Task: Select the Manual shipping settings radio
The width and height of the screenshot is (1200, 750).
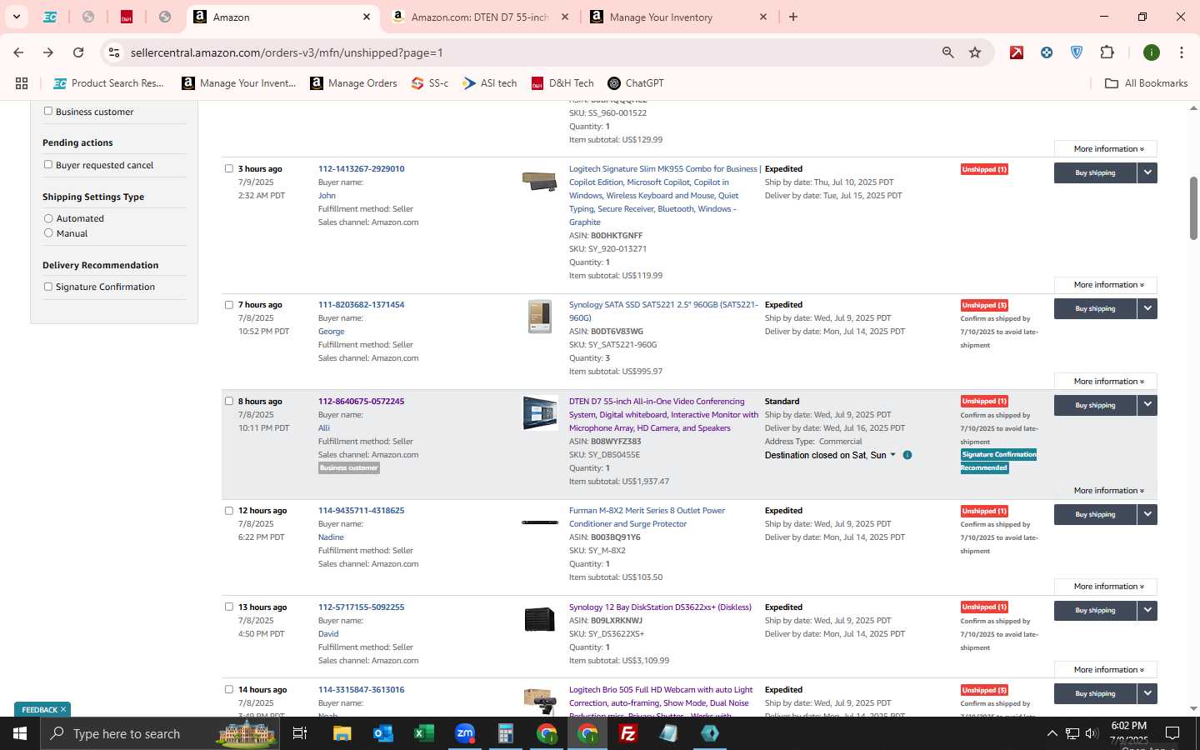Action: pos(48,233)
